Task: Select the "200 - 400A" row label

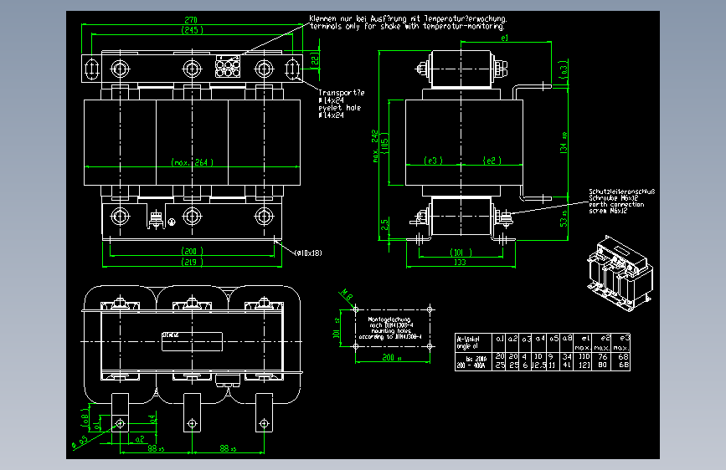Action: [x=471, y=365]
